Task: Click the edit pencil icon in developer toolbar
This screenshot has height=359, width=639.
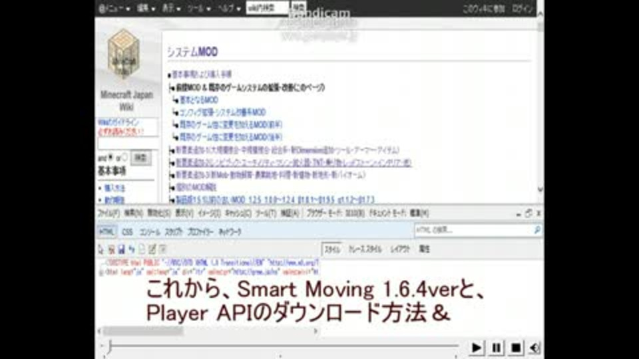Action: click(x=152, y=249)
